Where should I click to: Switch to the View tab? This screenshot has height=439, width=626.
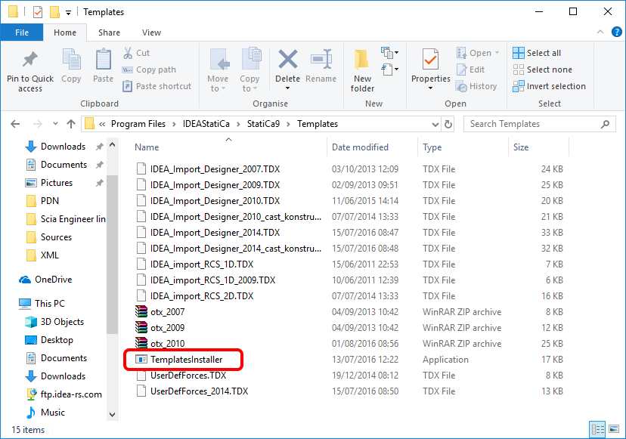151,32
